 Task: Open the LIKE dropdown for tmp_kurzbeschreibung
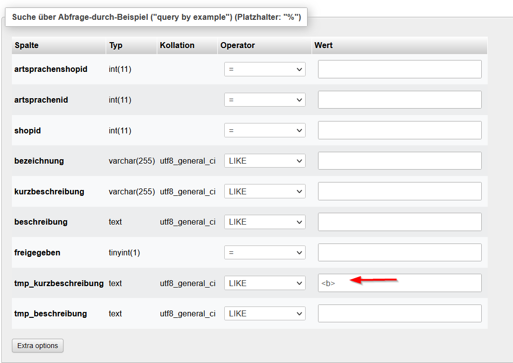click(x=264, y=283)
